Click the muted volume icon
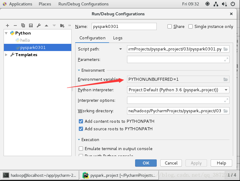 (224, 4)
